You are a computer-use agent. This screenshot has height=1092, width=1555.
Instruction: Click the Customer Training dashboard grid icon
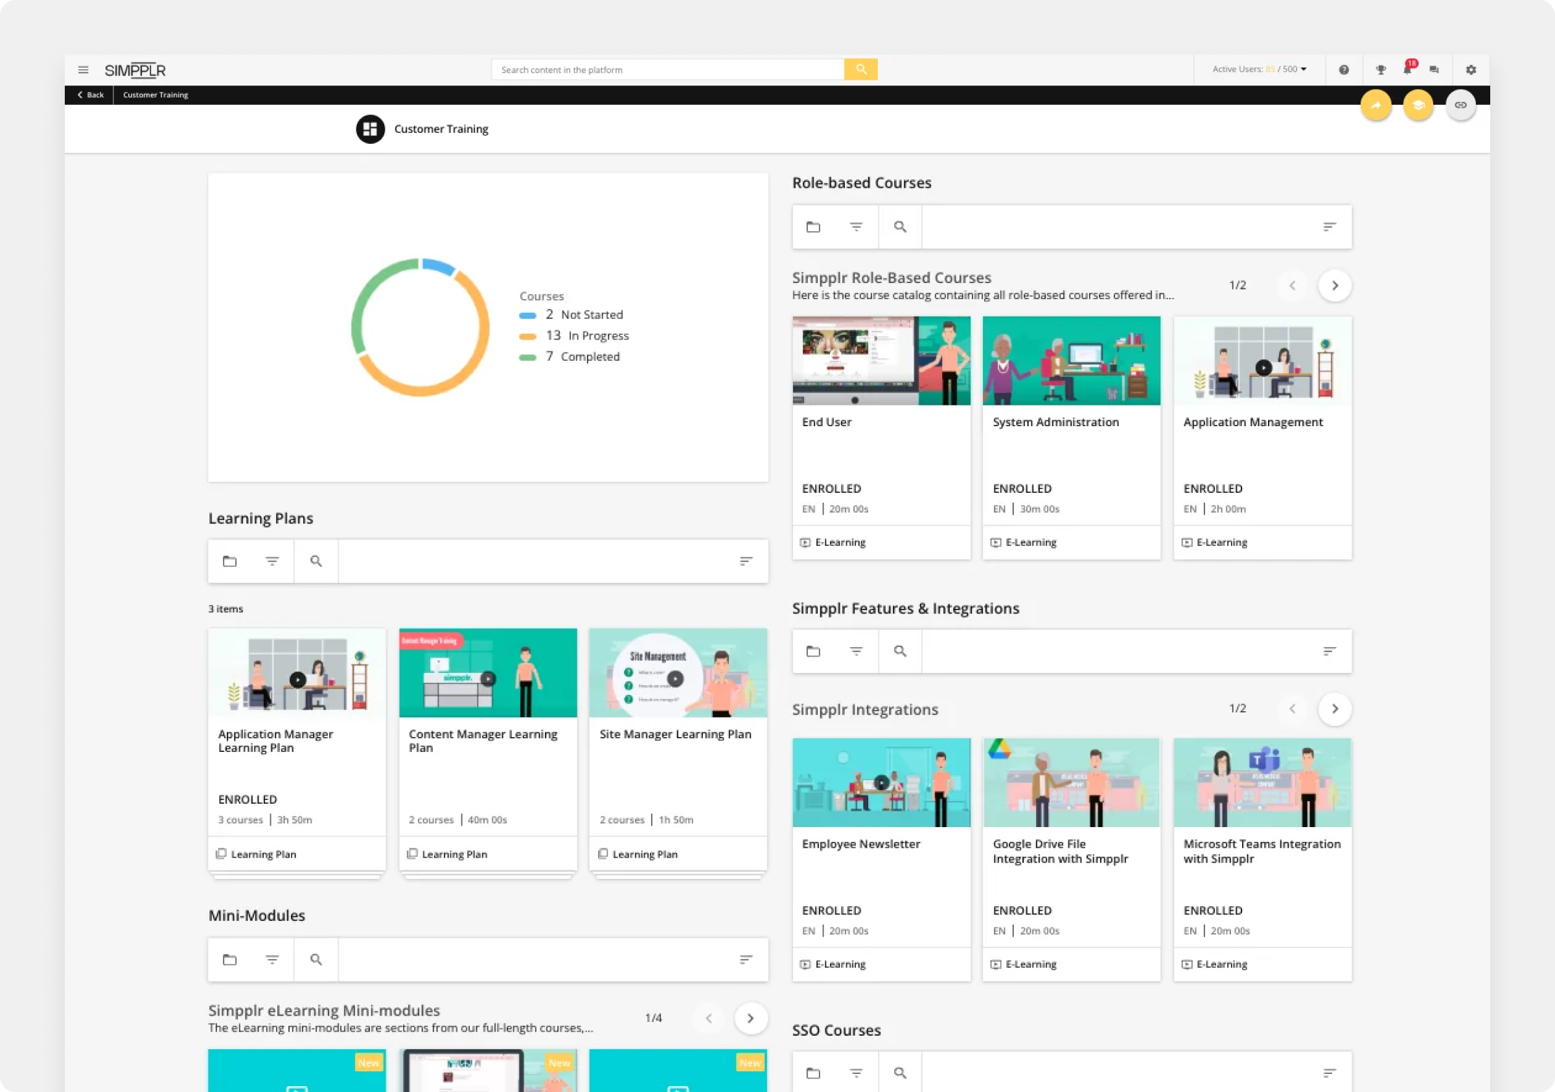370,130
